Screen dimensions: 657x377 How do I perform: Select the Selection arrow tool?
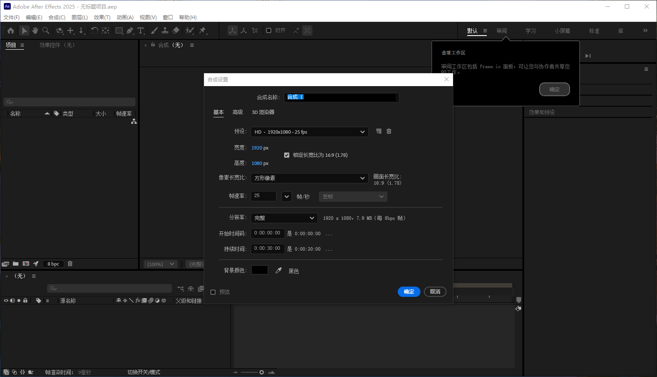click(24, 30)
